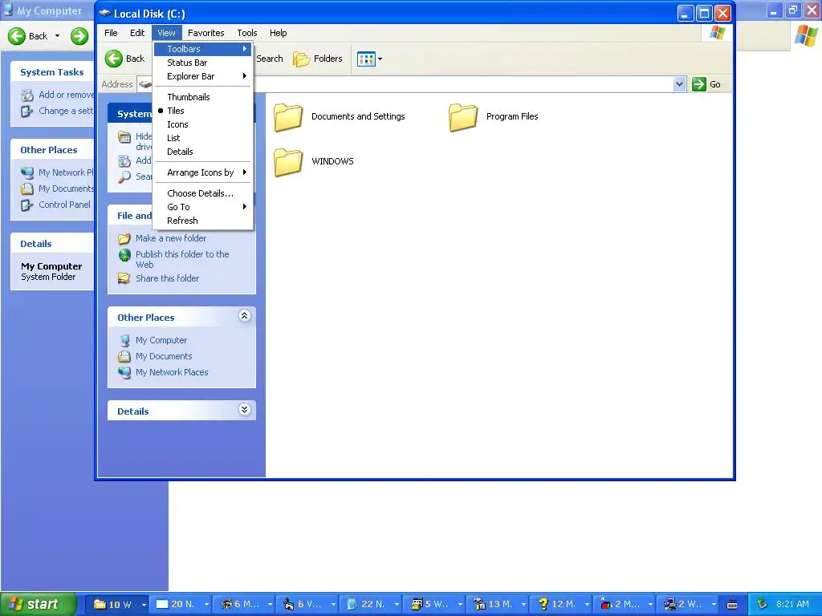The width and height of the screenshot is (822, 616).
Task: Collapse the Other Places panel in Local Disk
Action: (x=244, y=315)
